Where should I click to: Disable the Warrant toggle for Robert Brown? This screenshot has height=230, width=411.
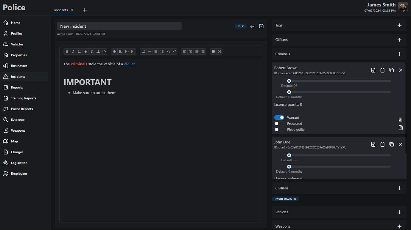[279, 117]
